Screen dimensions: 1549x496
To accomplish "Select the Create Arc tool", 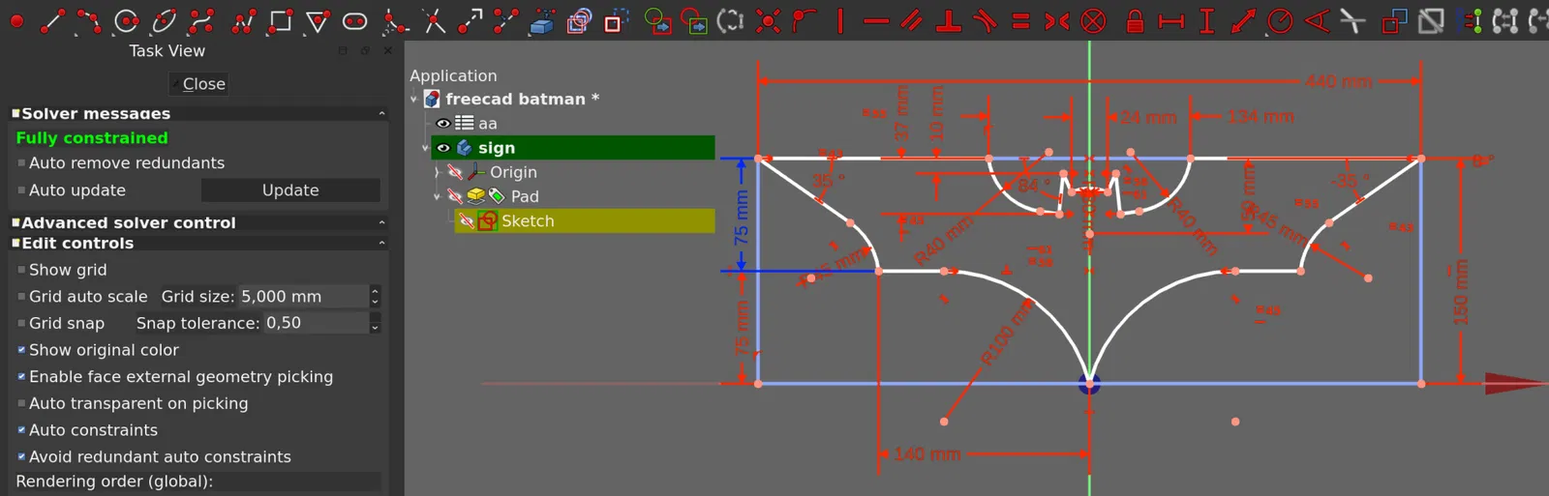I will [x=88, y=20].
